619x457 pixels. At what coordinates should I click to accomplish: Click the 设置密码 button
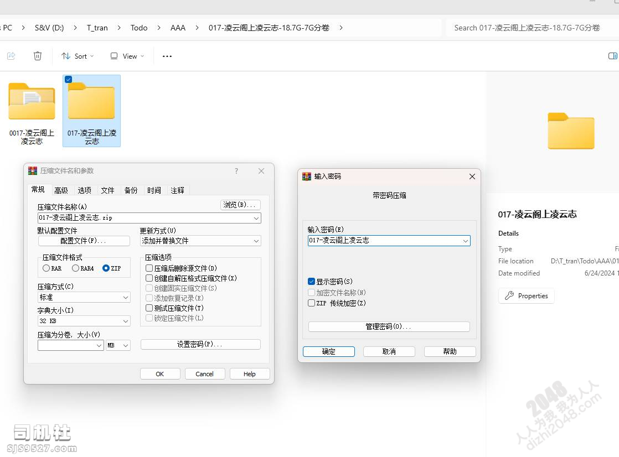coord(200,344)
